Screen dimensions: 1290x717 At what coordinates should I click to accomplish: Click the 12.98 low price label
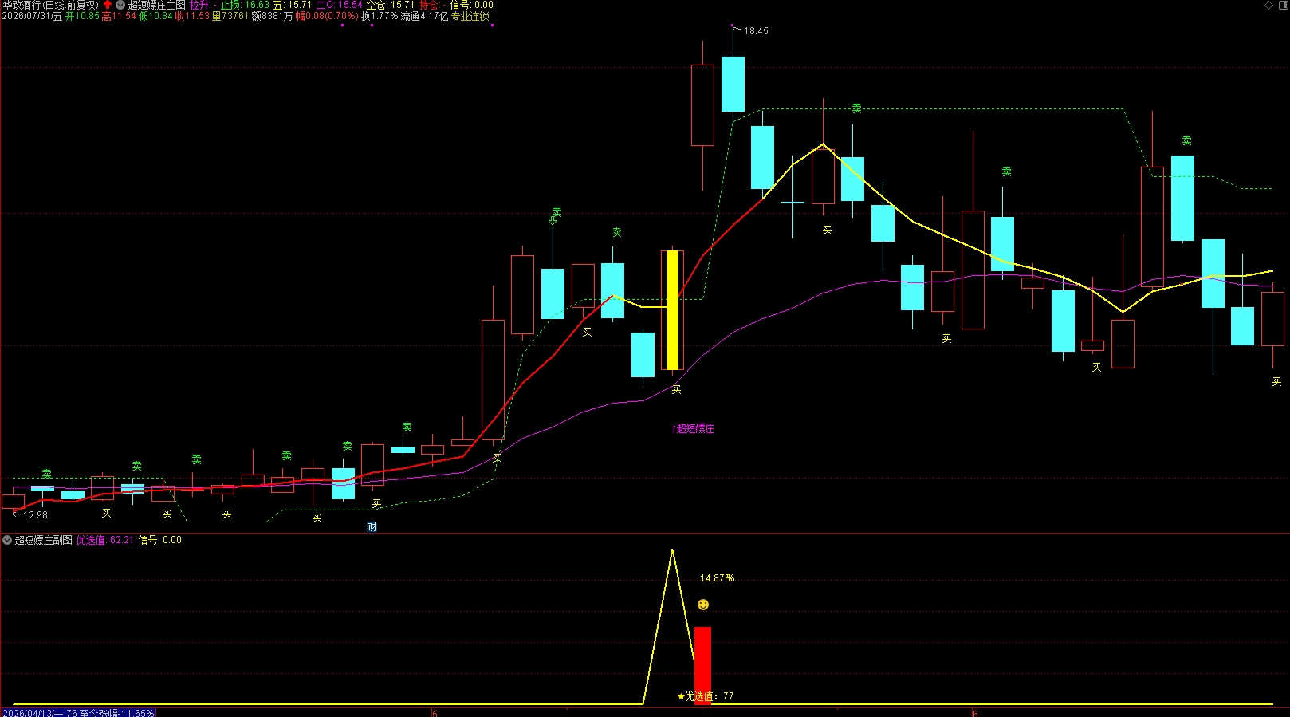click(35, 515)
